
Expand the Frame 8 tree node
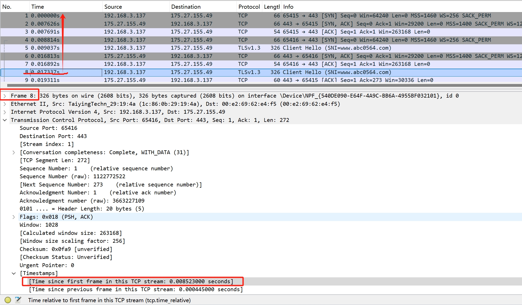pos(5,96)
